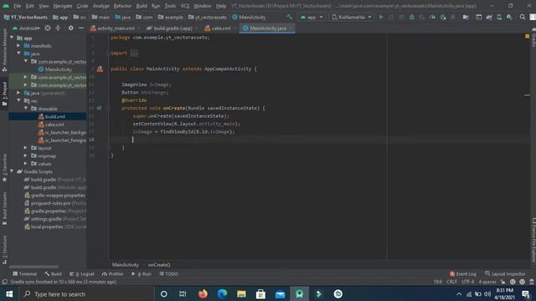536x301 pixels.
Task: Open the AVD Manager phone icon
Action: (499, 17)
